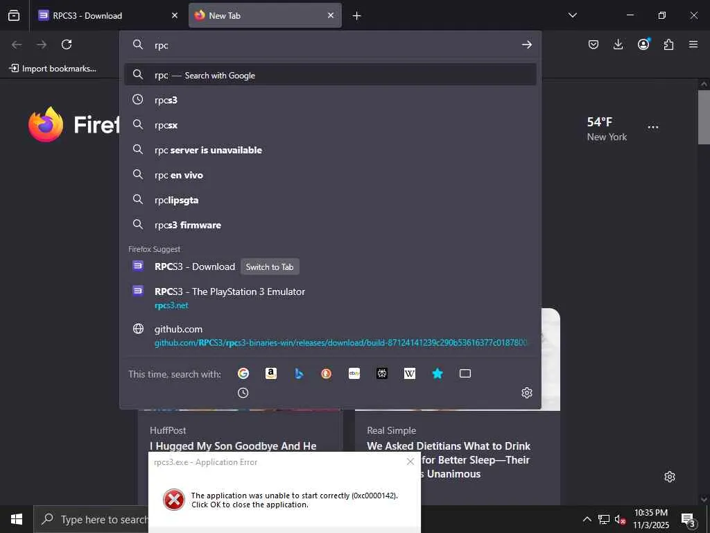Open search settings gear in dropdown

click(527, 393)
